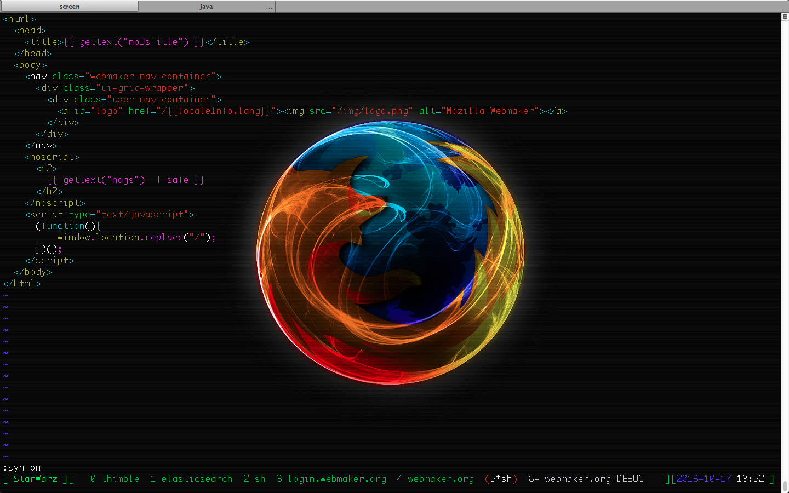Open the overflow "..." tab
789x493 pixels.
coord(269,7)
